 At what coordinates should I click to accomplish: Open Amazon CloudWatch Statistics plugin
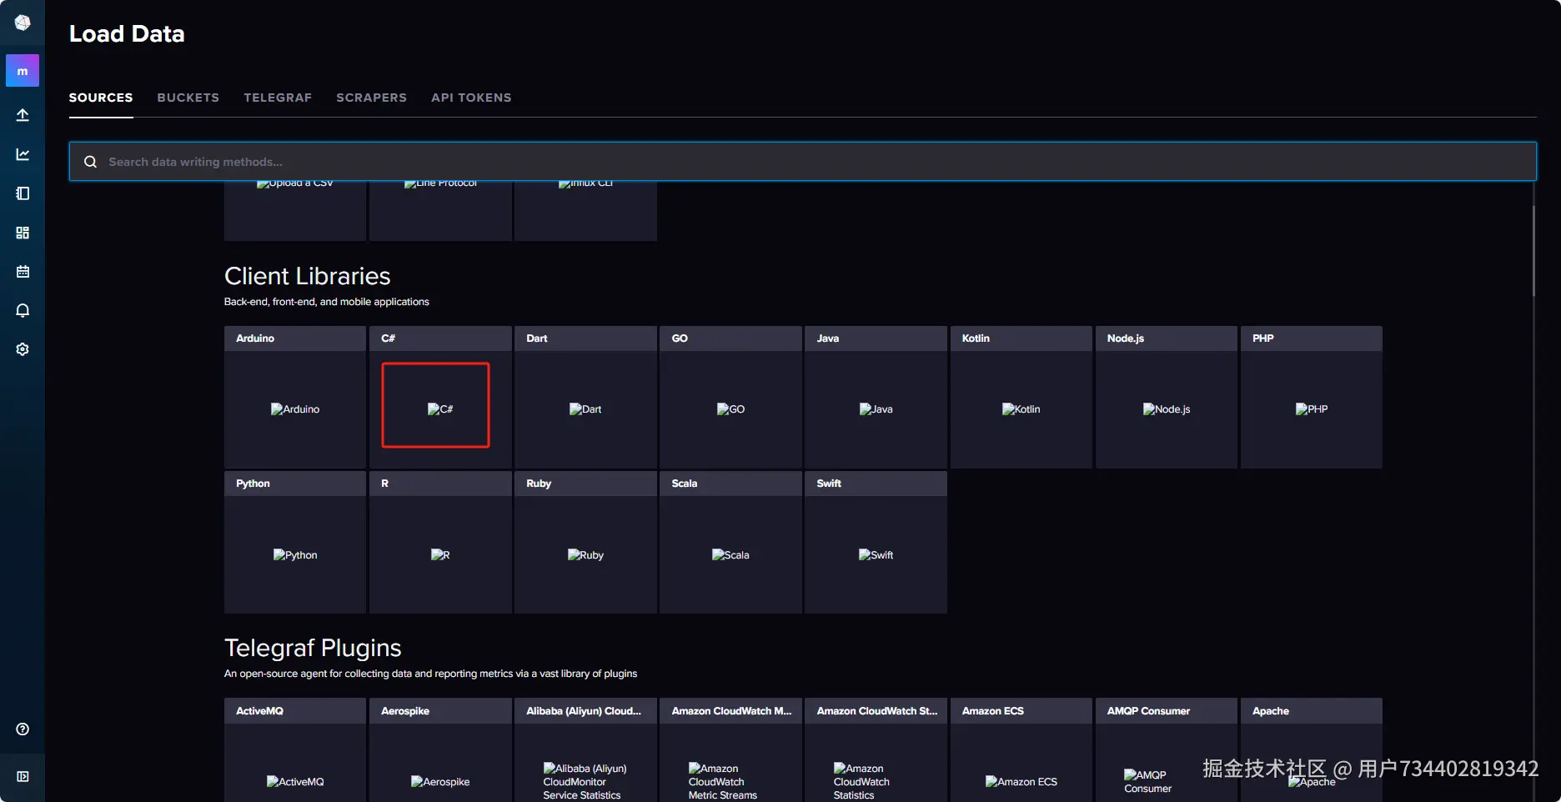pyautogui.click(x=876, y=750)
